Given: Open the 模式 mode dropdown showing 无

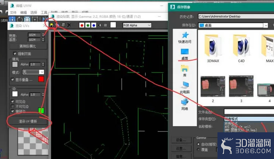Looking at the screenshot, I should pos(33,72).
